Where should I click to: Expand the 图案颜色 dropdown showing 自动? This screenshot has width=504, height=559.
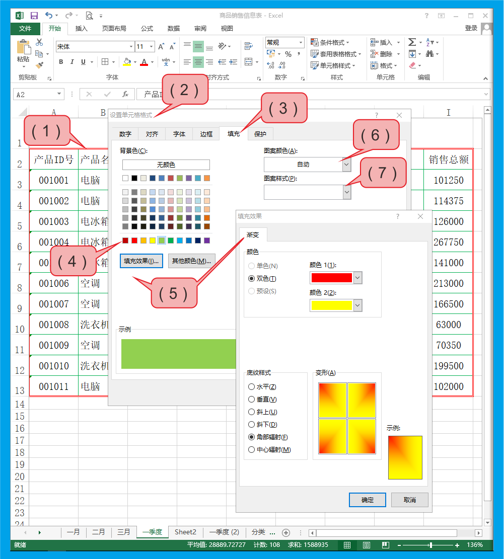[x=346, y=164]
